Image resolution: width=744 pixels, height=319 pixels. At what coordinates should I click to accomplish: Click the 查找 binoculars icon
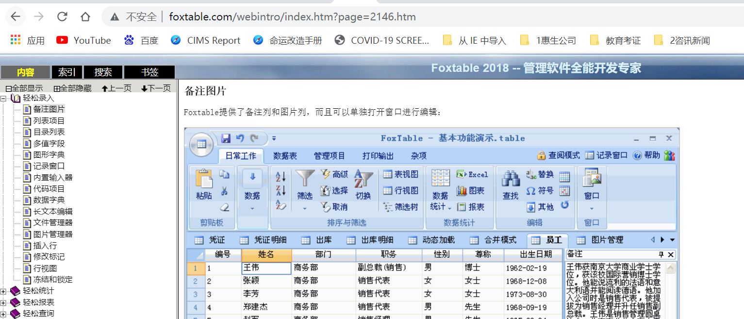(x=511, y=179)
